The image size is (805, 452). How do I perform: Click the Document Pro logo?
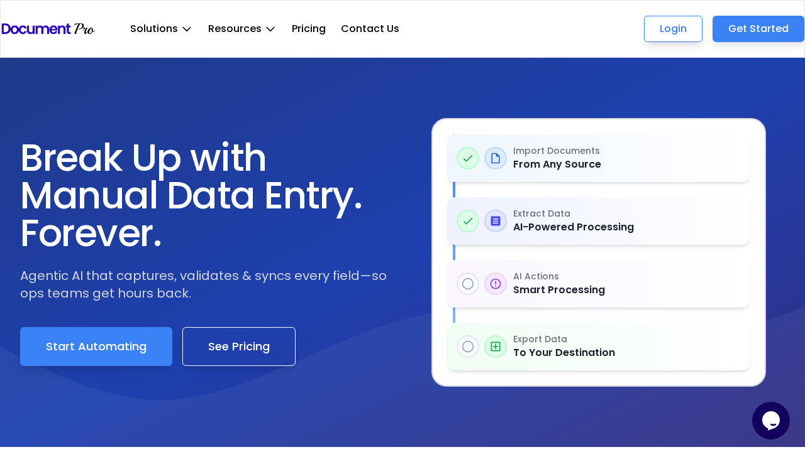(48, 28)
